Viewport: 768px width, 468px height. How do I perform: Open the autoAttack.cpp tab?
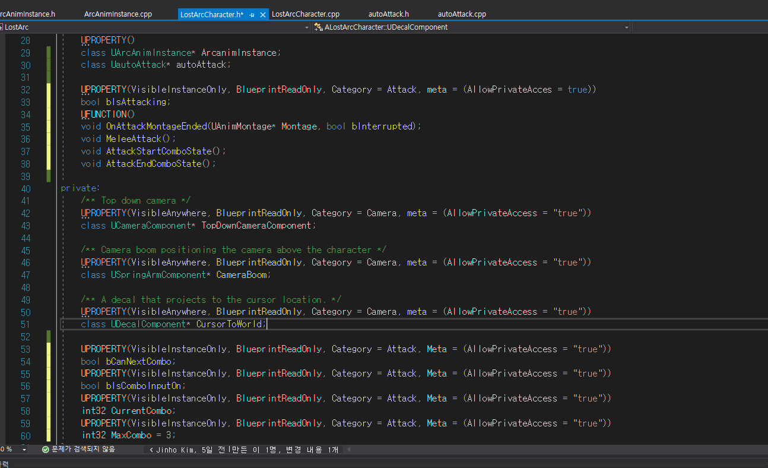click(x=462, y=14)
